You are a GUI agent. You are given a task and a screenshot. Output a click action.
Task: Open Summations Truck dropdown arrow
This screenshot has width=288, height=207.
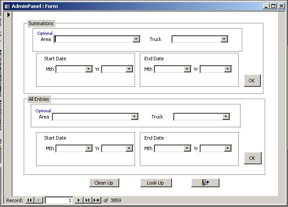tap(224, 39)
